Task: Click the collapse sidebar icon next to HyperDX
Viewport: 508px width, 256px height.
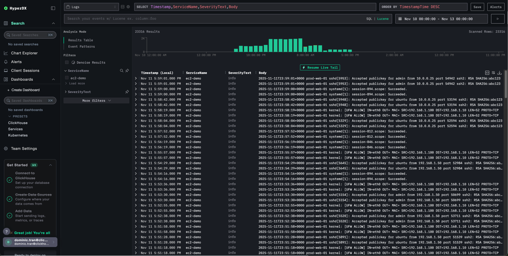Action: (x=53, y=8)
